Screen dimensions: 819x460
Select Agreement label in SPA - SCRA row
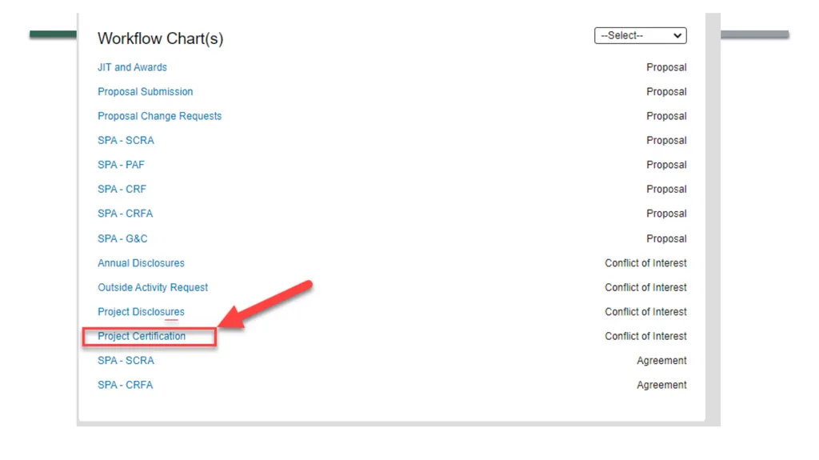click(661, 361)
